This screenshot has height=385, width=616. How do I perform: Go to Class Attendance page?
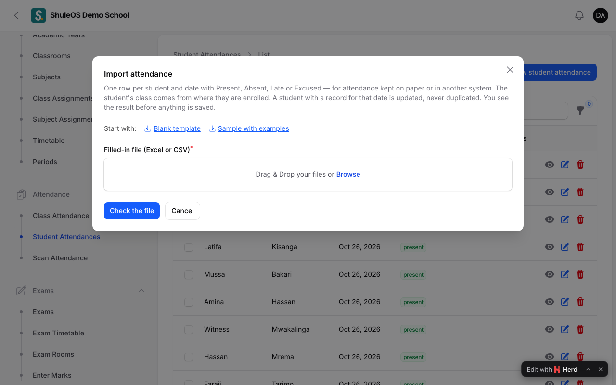click(61, 216)
